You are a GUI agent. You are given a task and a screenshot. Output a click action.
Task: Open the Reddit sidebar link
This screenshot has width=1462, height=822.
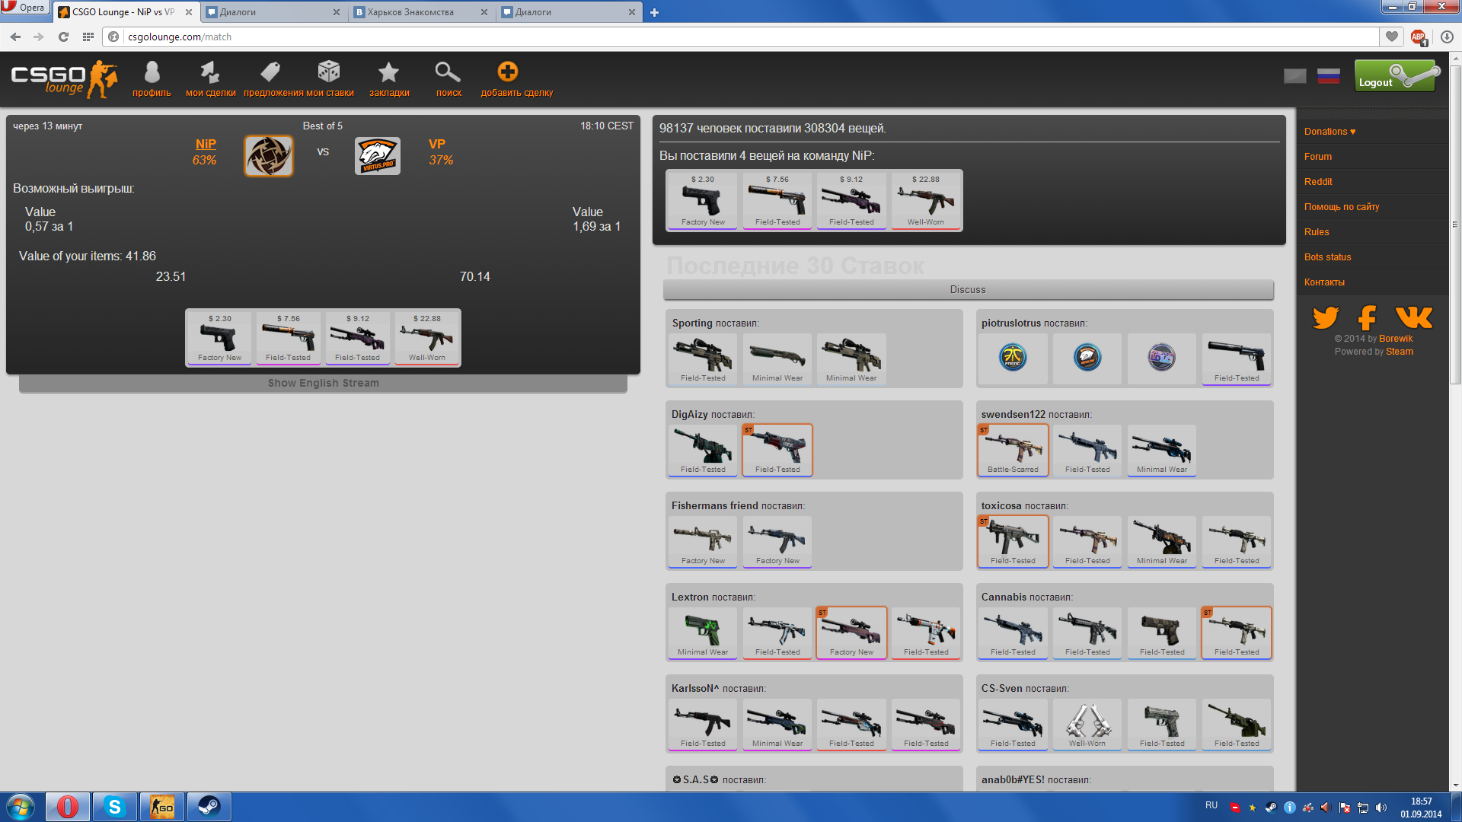click(1317, 182)
